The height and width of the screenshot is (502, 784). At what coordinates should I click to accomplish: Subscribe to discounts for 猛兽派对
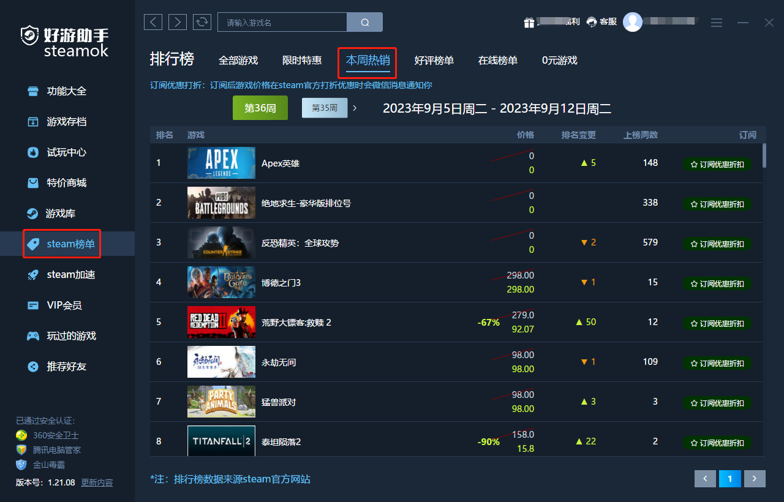pos(717,403)
